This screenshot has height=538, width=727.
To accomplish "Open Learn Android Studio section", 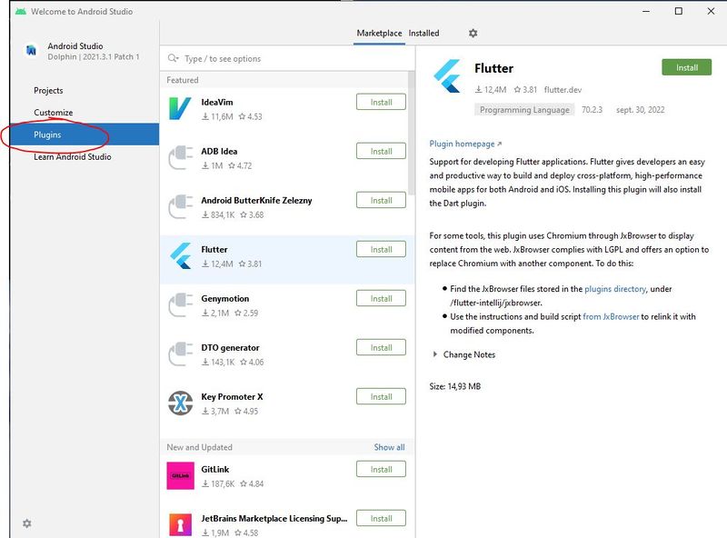I will coord(73,156).
